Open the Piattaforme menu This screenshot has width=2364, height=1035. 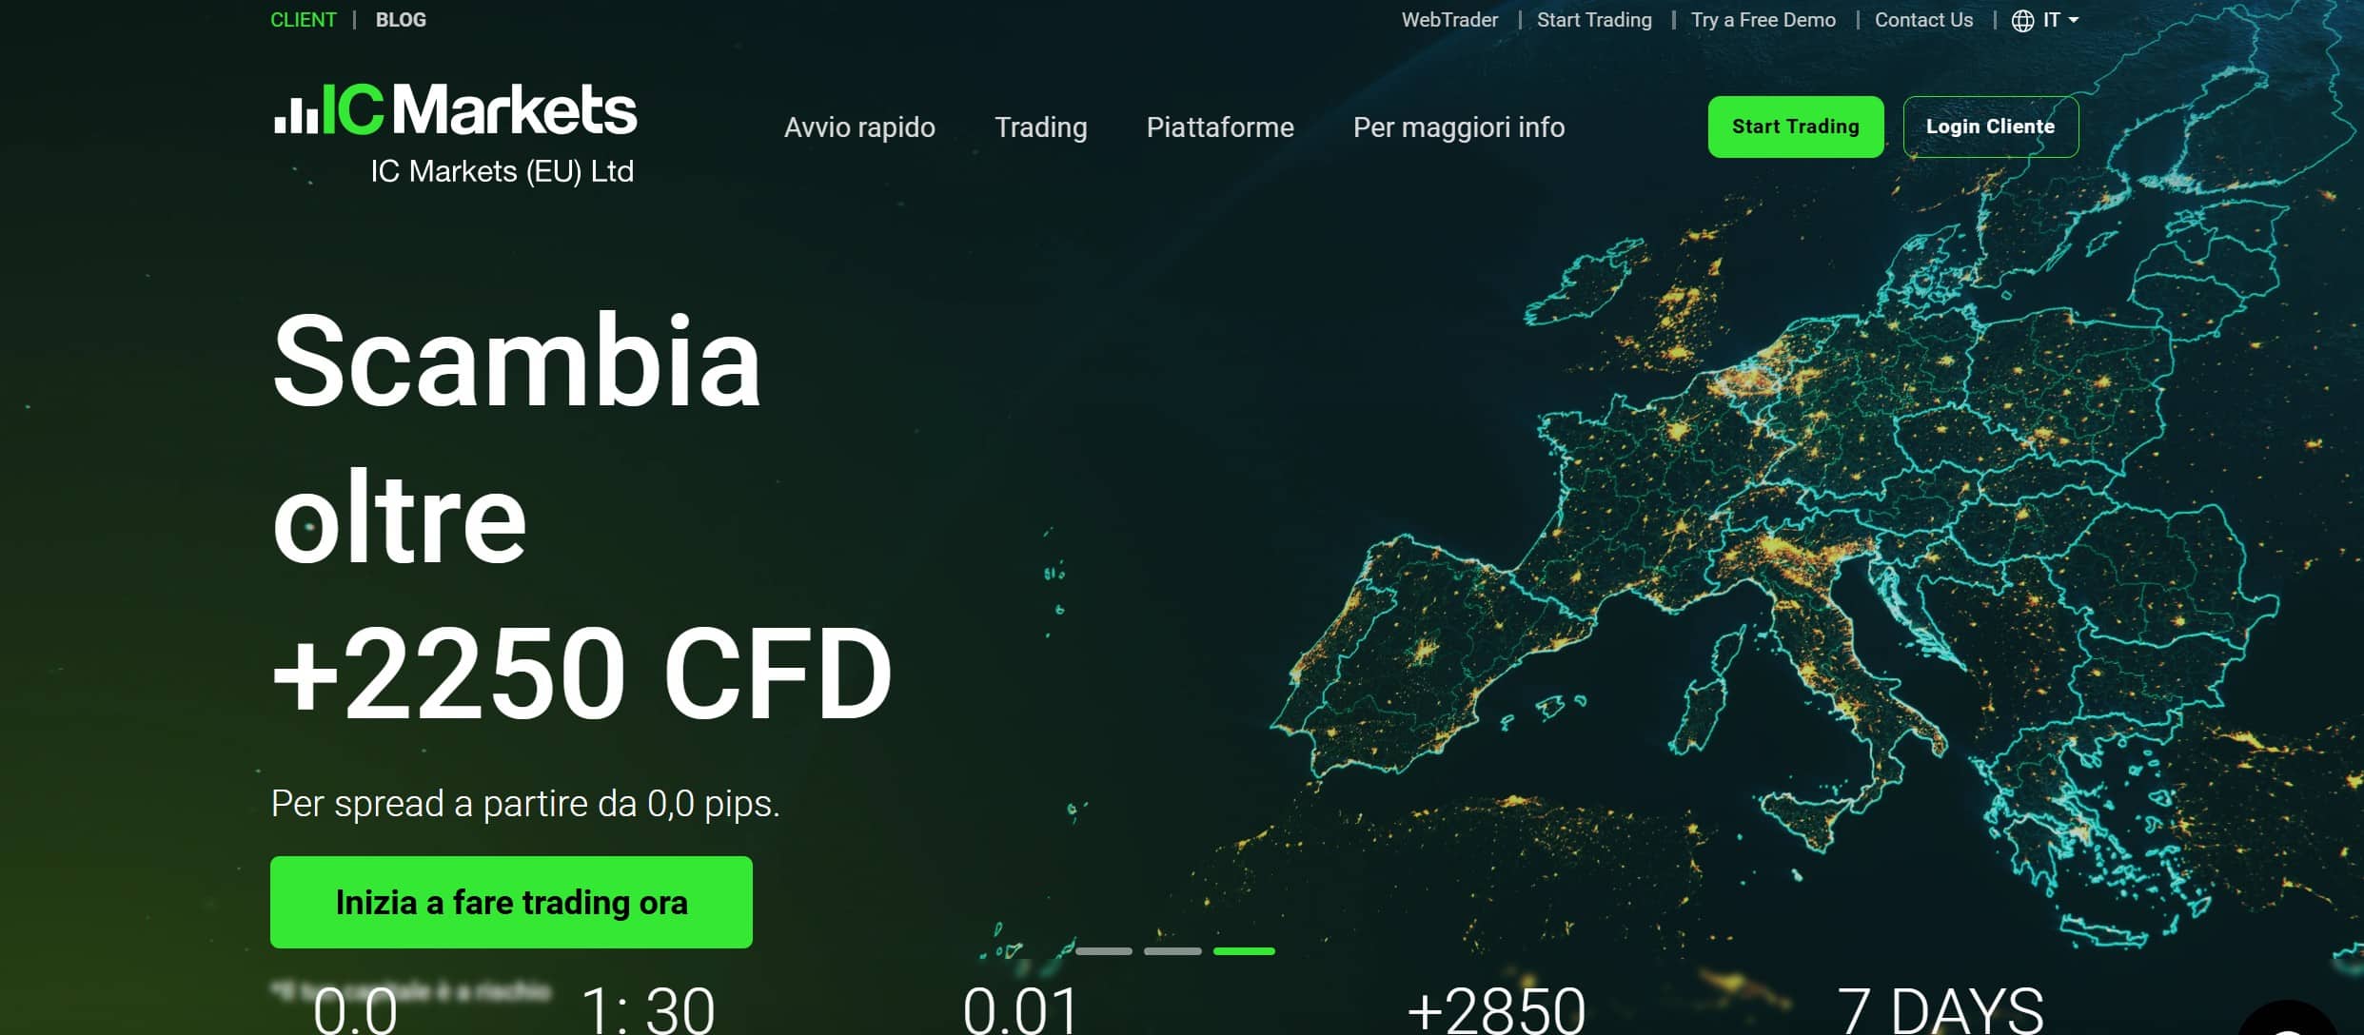click(1220, 127)
